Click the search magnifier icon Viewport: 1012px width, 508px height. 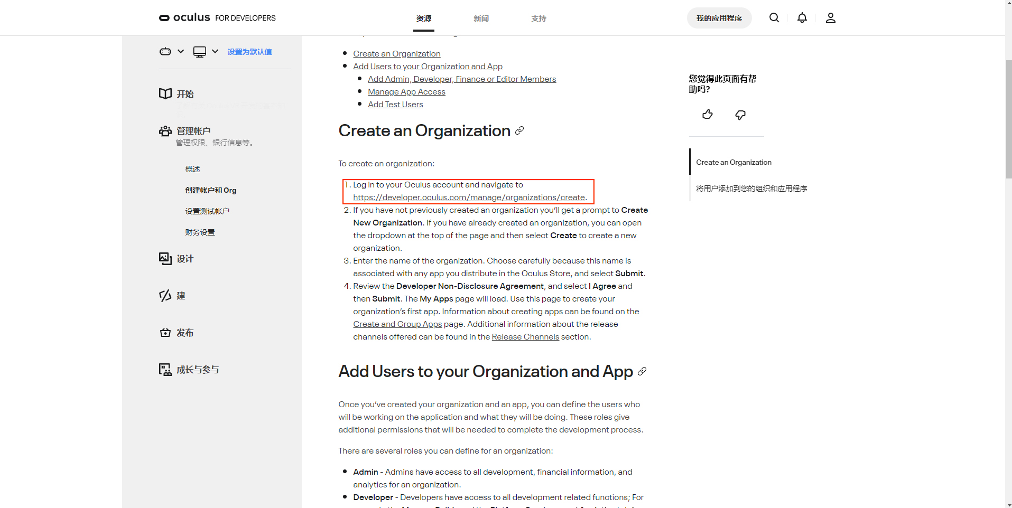tap(774, 18)
